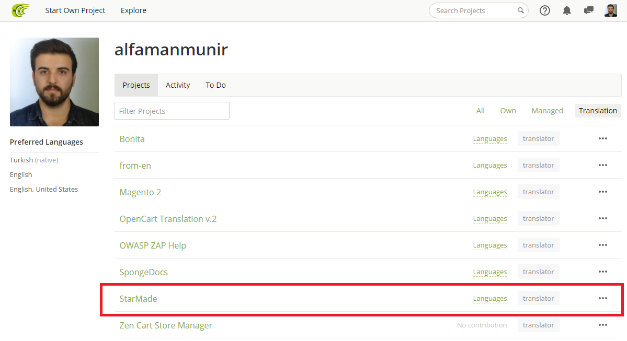Viewport: 627px width, 341px height.
Task: Click the translator badge for StarMade
Action: pyautogui.click(x=538, y=298)
